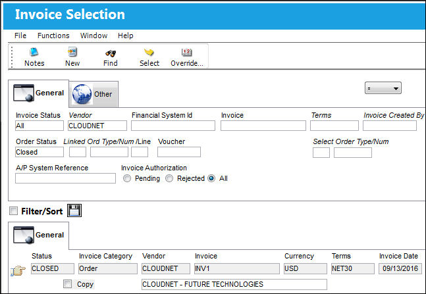426x294 pixels.
Task: Click the Select Order Num field
Action: pyautogui.click(x=353, y=153)
